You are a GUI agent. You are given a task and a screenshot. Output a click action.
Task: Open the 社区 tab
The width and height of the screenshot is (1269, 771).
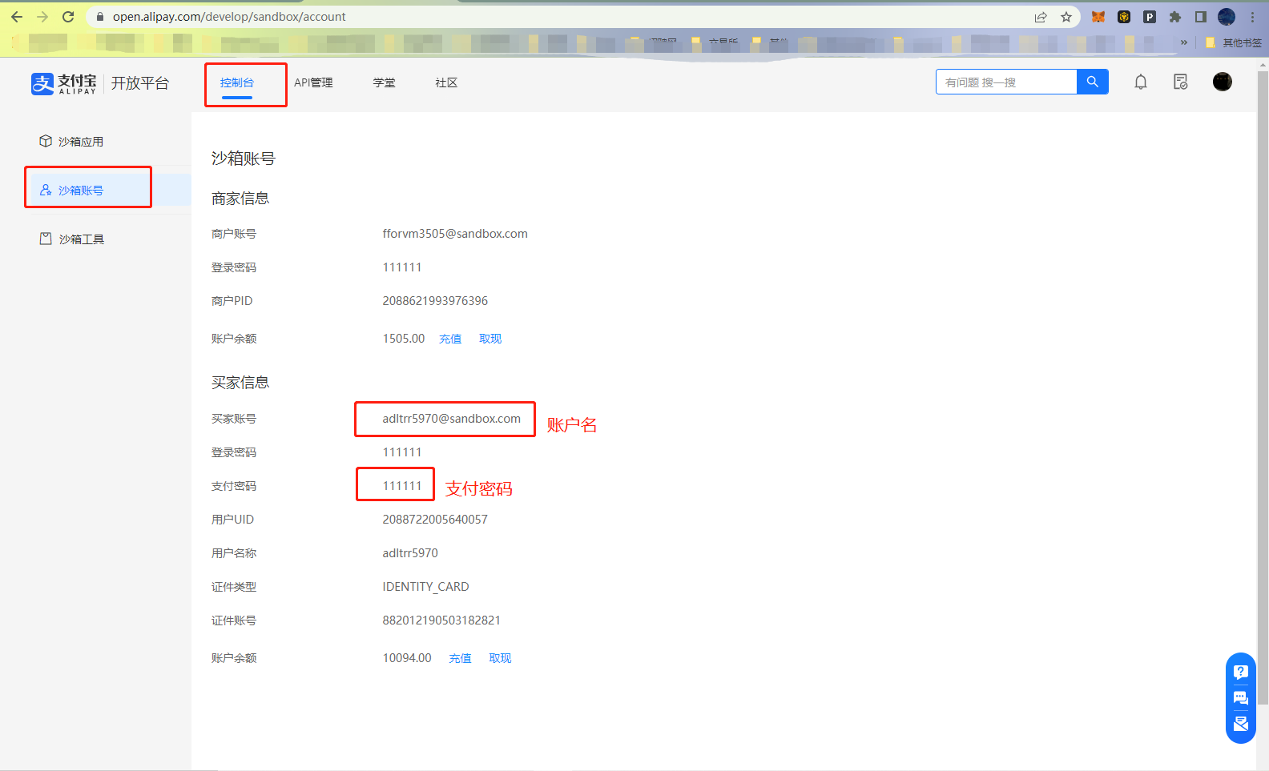click(446, 82)
